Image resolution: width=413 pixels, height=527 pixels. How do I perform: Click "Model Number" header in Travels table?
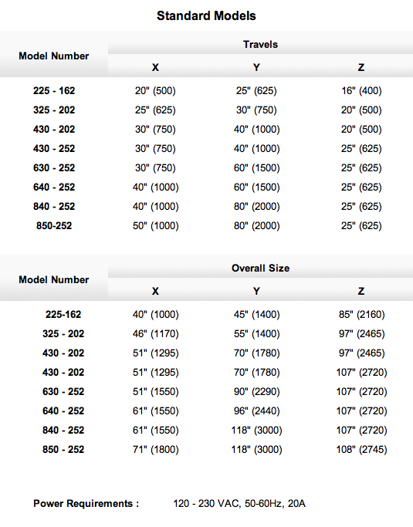[x=54, y=56]
